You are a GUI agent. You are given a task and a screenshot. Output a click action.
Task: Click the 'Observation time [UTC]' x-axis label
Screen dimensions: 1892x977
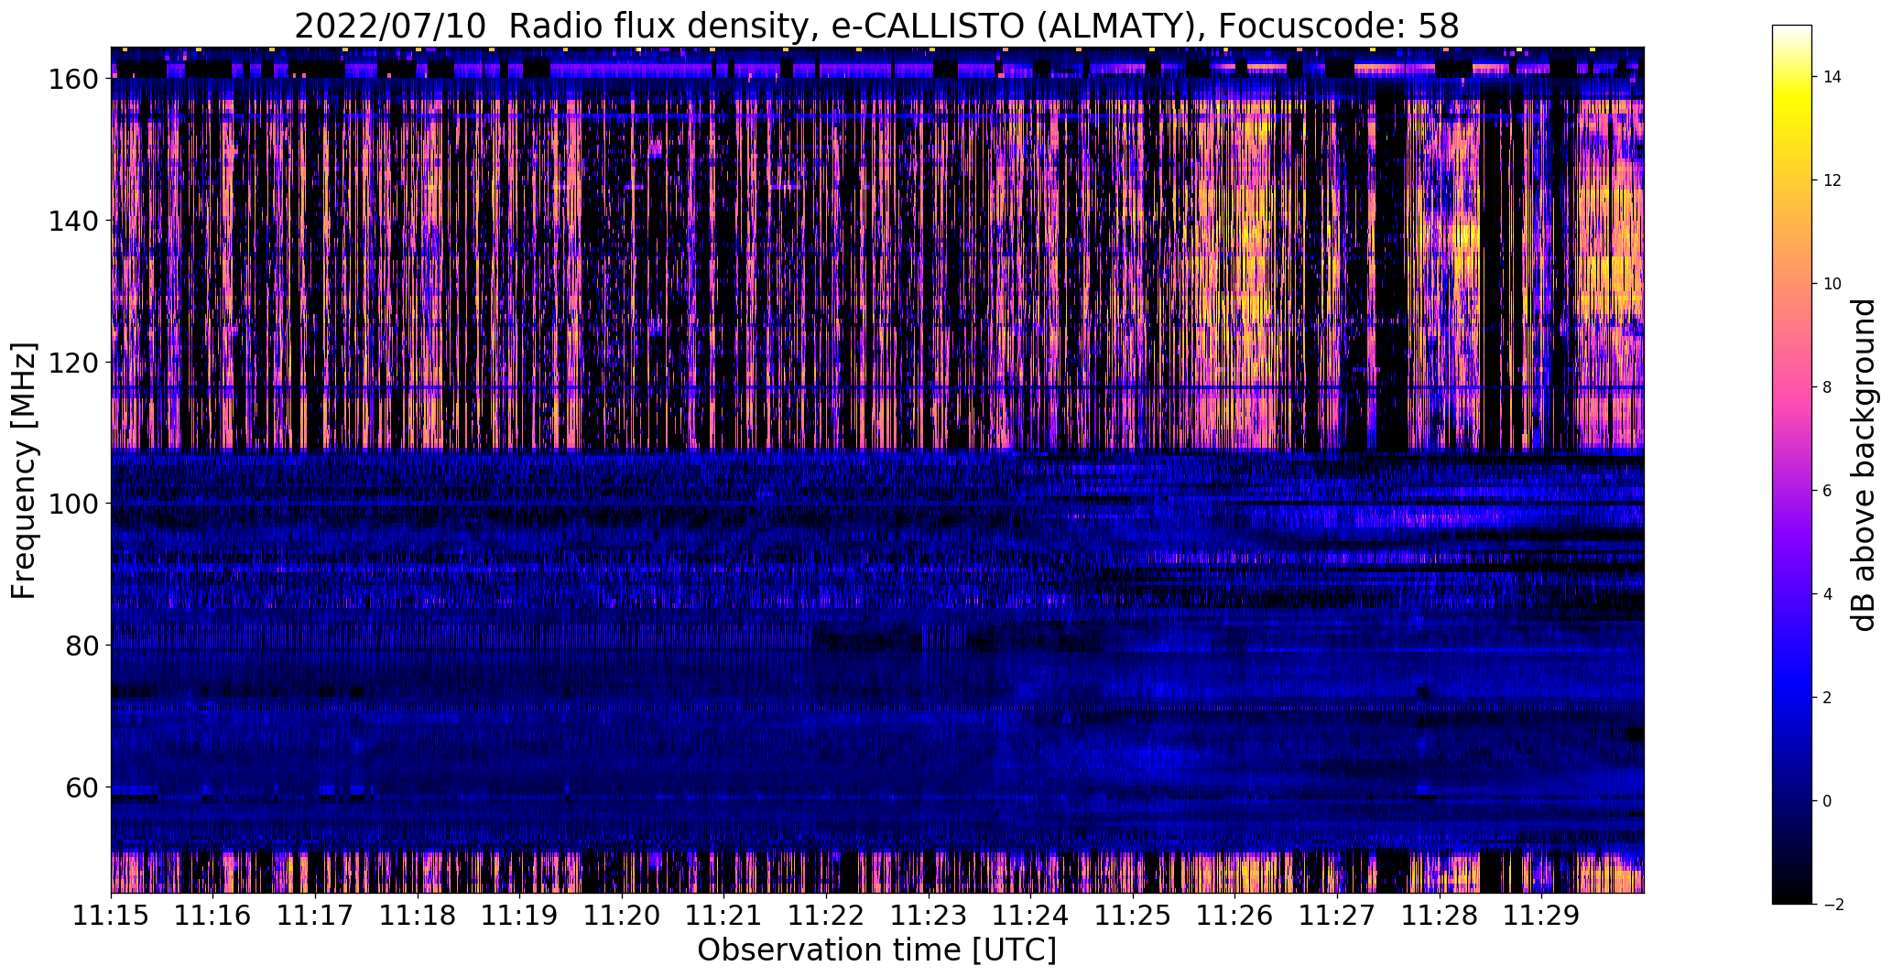click(876, 950)
